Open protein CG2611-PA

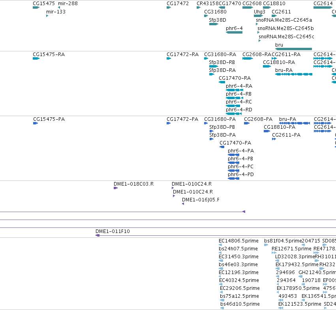click(x=274, y=139)
